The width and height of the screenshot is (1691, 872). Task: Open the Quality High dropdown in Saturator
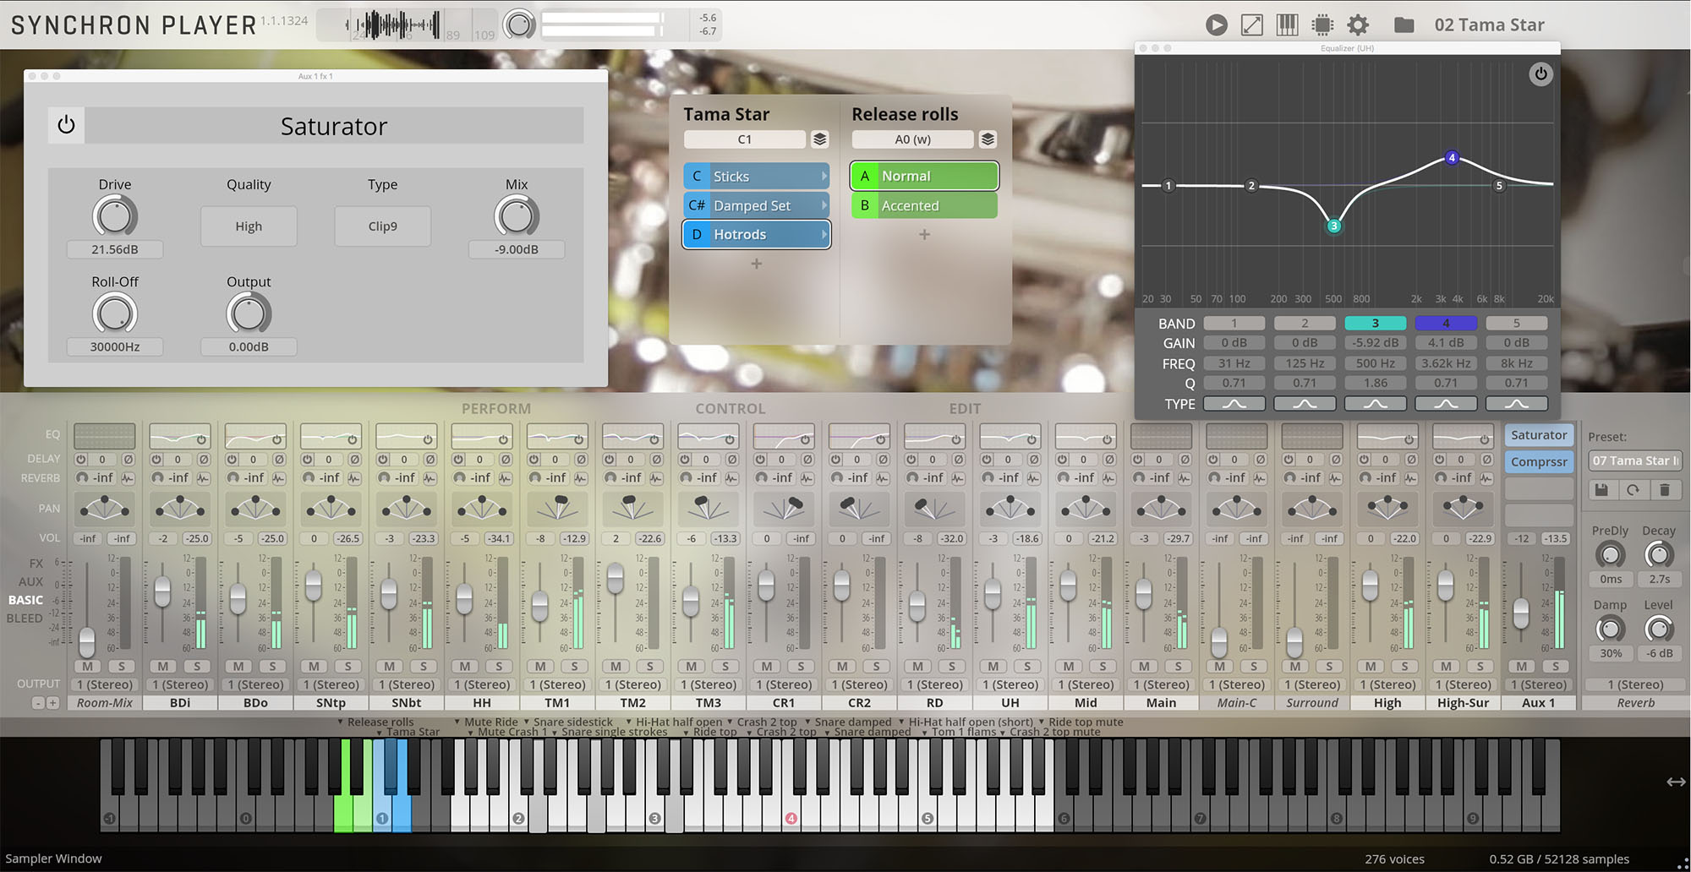click(249, 226)
